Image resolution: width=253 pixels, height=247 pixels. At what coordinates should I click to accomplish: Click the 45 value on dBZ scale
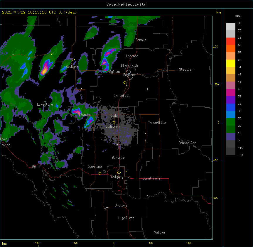click(239, 82)
